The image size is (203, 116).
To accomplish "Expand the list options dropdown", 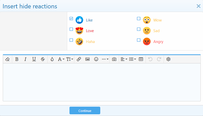I will click(132, 59).
